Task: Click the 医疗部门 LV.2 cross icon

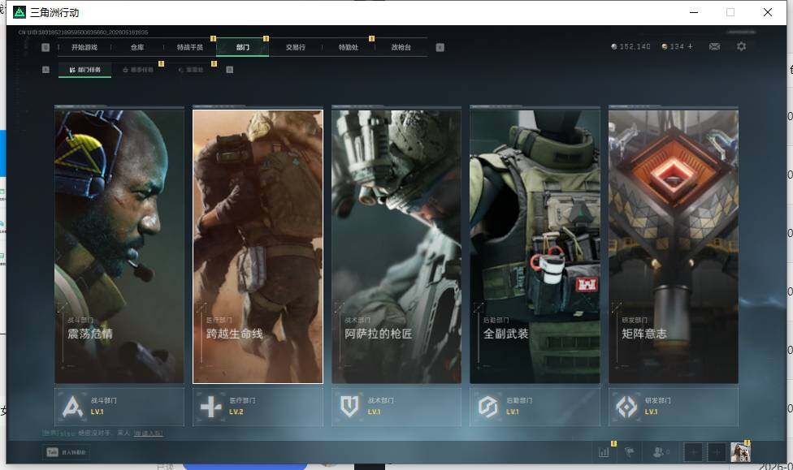Action: (211, 407)
